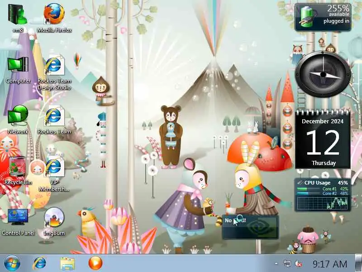Open the Windows Start menu orb
The width and height of the screenshot is (362, 272).
pyautogui.click(x=12, y=263)
